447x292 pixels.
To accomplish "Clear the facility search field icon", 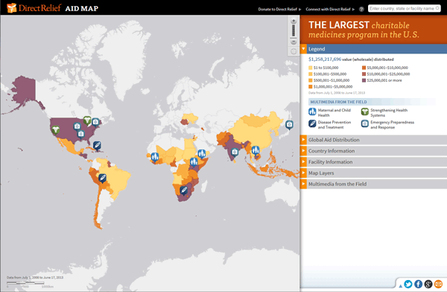I will point(437,8).
